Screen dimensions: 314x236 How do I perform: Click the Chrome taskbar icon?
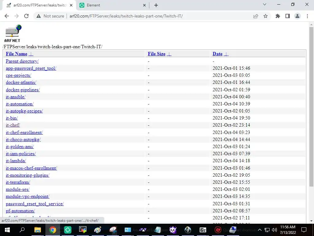pos(53,230)
